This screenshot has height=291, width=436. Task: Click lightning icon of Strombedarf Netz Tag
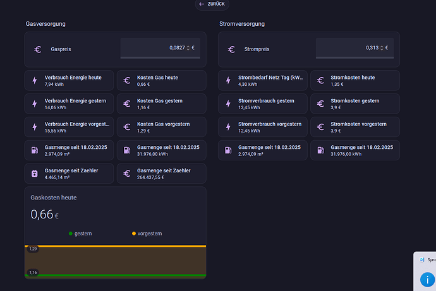228,81
